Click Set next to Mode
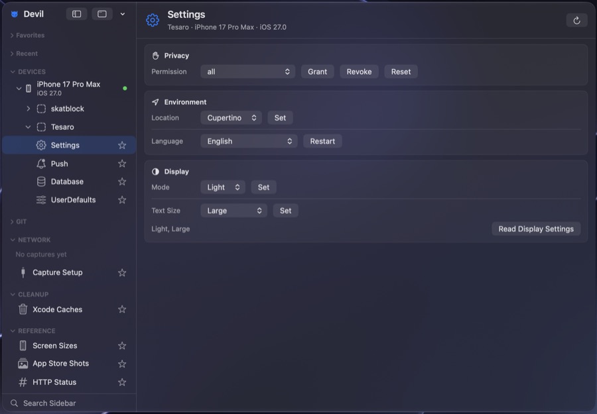This screenshot has height=414, width=597. pyautogui.click(x=263, y=187)
